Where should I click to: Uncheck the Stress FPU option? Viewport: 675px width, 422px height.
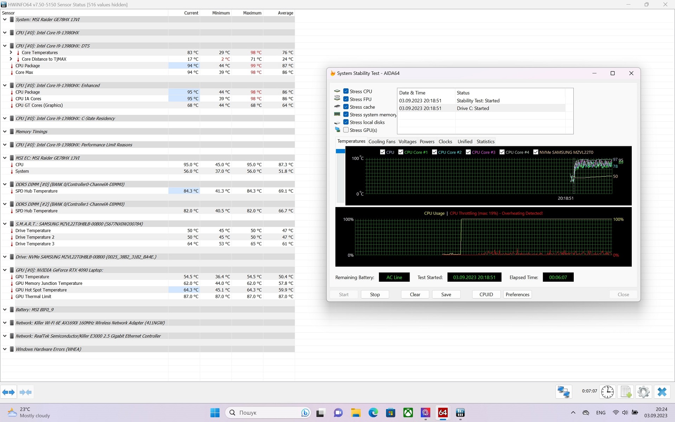coord(346,99)
